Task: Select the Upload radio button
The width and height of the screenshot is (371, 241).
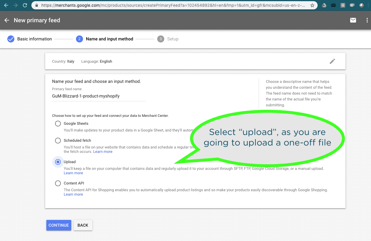Action: point(58,162)
